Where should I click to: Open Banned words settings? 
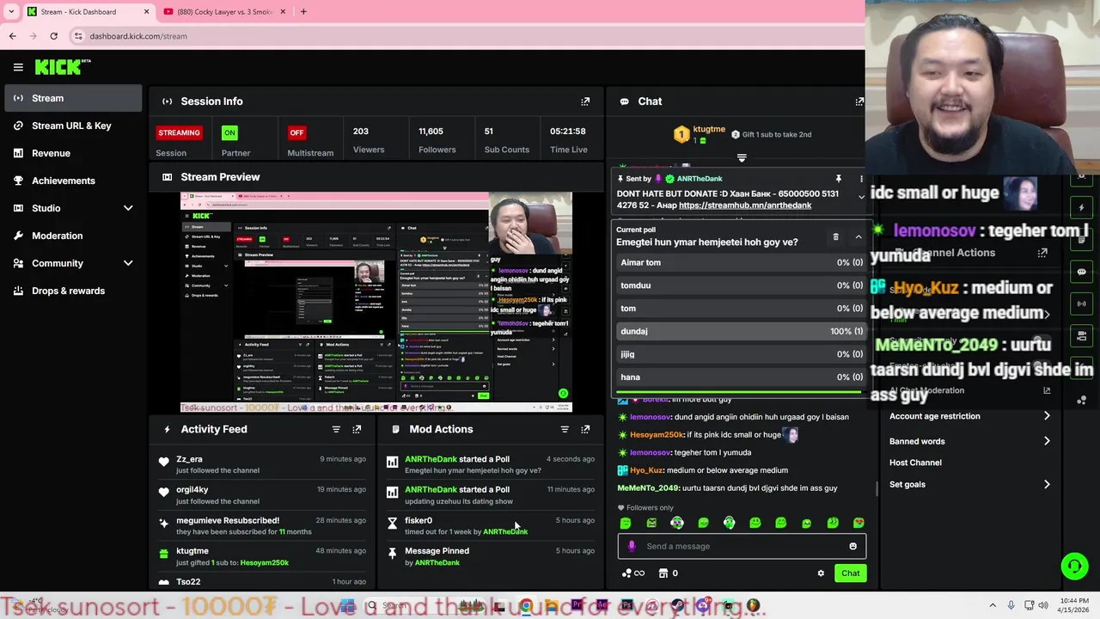969,441
